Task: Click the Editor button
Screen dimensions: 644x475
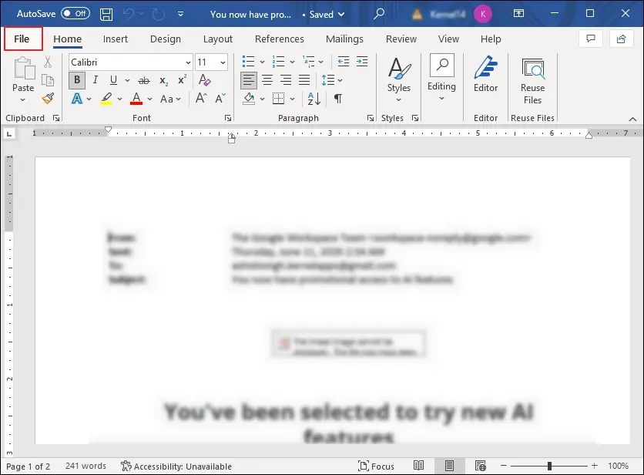Action: 485,75
